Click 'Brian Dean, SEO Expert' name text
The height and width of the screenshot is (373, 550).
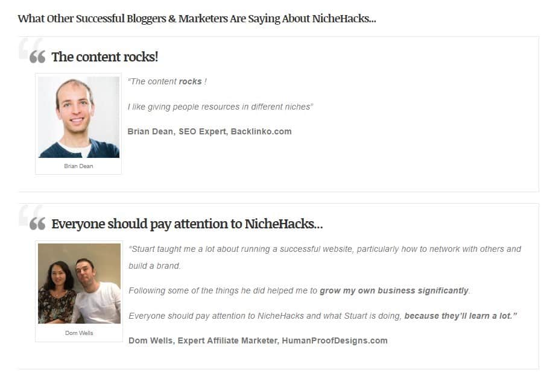pyautogui.click(x=177, y=131)
